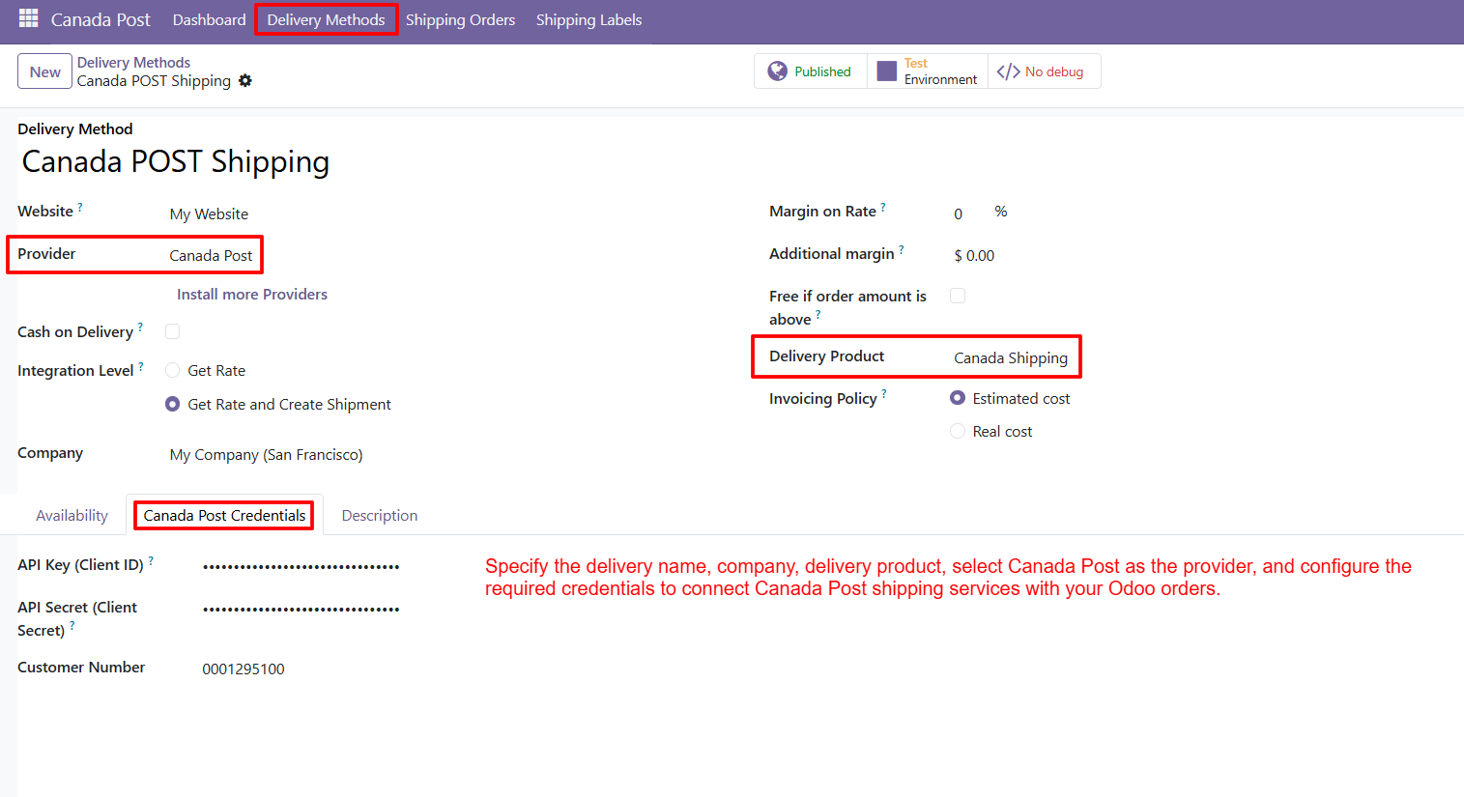Click the code brackets No debug icon
The width and height of the screenshot is (1464, 797).
[x=1008, y=71]
